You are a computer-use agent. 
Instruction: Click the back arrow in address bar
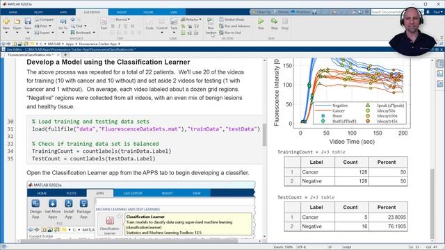click(3, 44)
